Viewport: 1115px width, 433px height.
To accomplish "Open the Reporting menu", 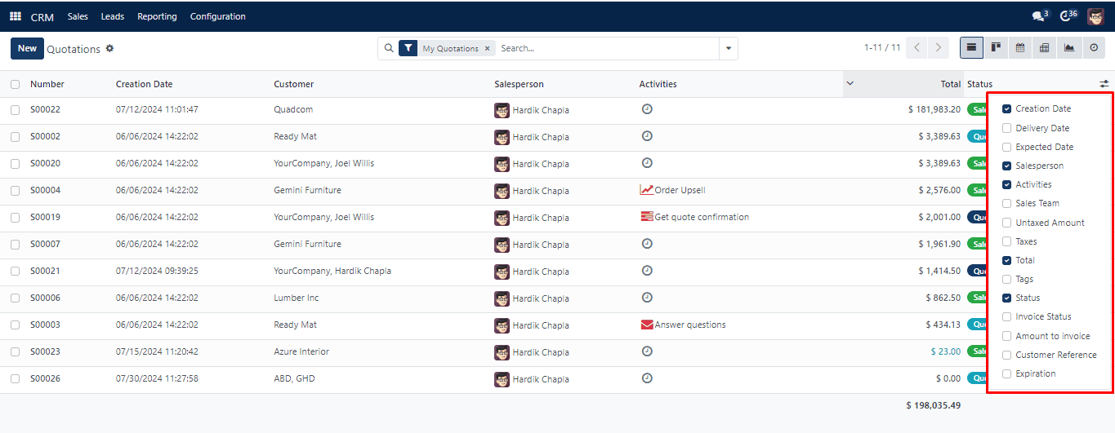I will 157,16.
